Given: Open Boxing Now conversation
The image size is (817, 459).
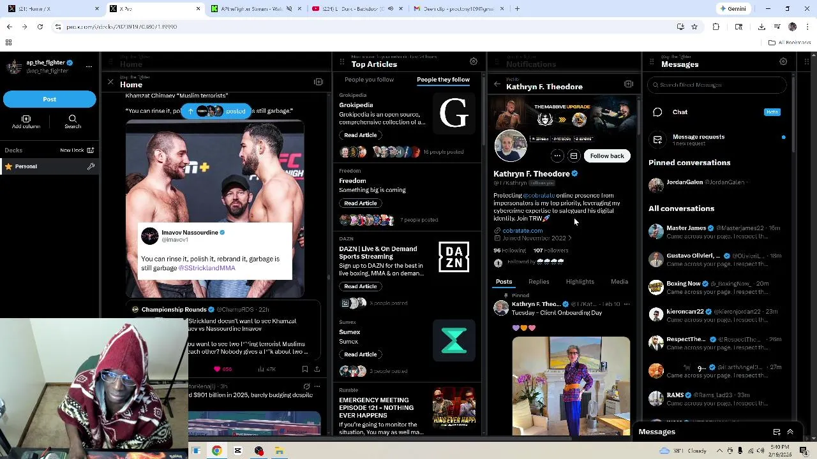Looking at the screenshot, I should click(717, 288).
